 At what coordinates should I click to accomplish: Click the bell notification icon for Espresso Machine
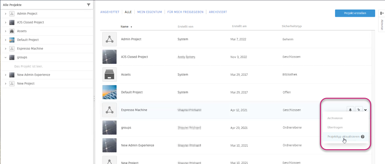pos(350,110)
